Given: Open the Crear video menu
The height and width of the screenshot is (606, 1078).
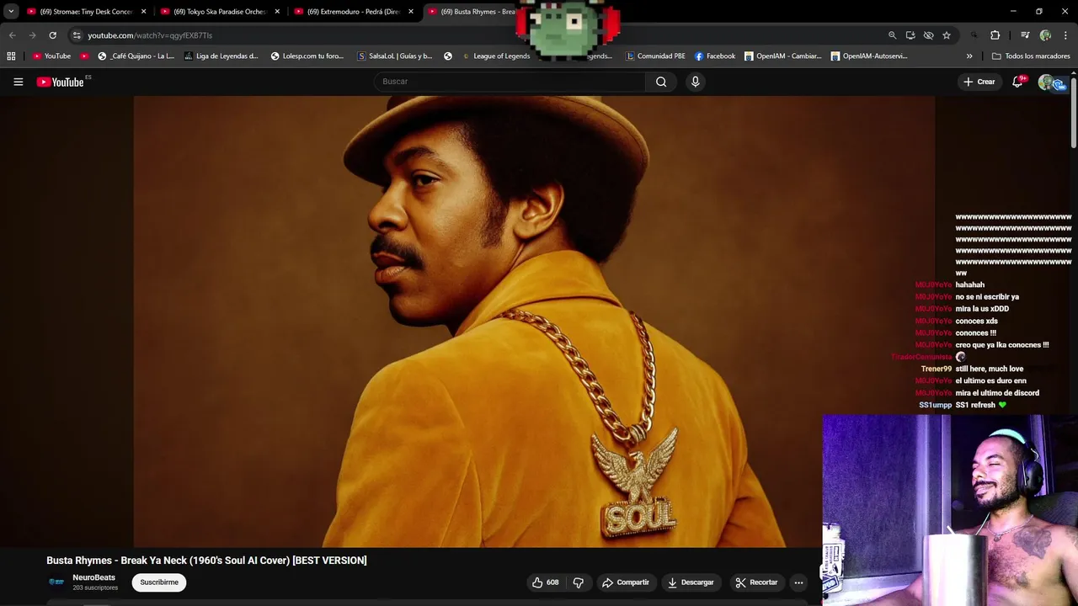Looking at the screenshot, I should tap(979, 82).
